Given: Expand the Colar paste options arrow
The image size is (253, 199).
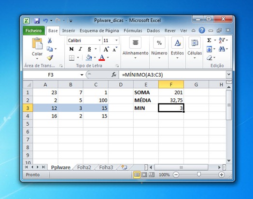Looking at the screenshot, I should (x=37, y=59).
